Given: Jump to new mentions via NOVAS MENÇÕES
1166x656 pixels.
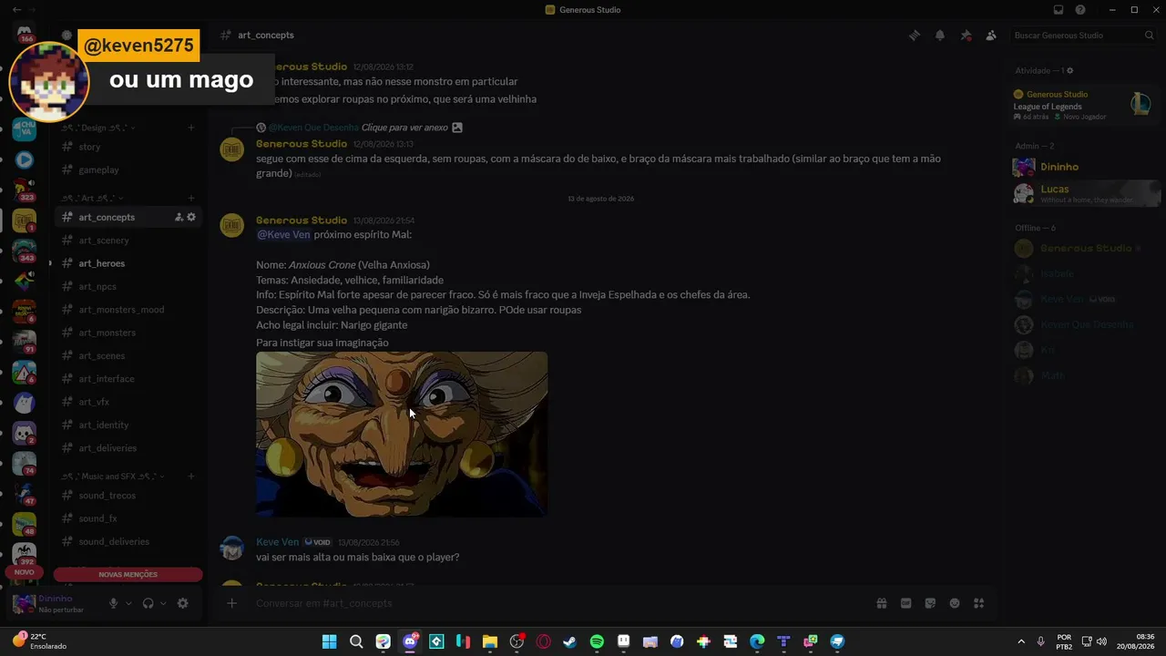Looking at the screenshot, I should [128, 575].
